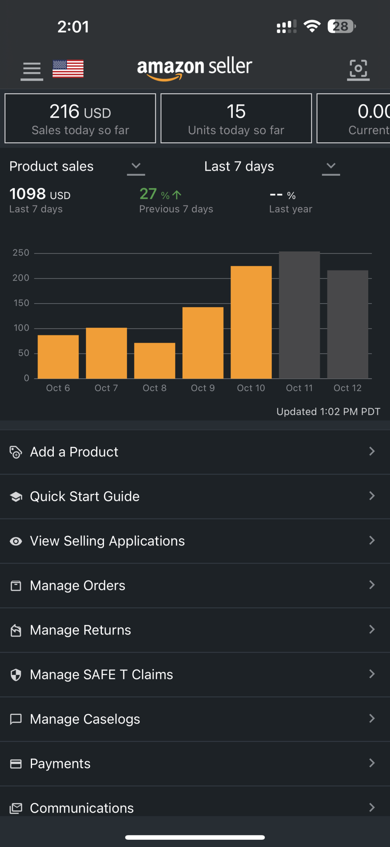This screenshot has width=390, height=847.
Task: Tap the Quick Start Guide graduation cap icon
Action: 16,497
